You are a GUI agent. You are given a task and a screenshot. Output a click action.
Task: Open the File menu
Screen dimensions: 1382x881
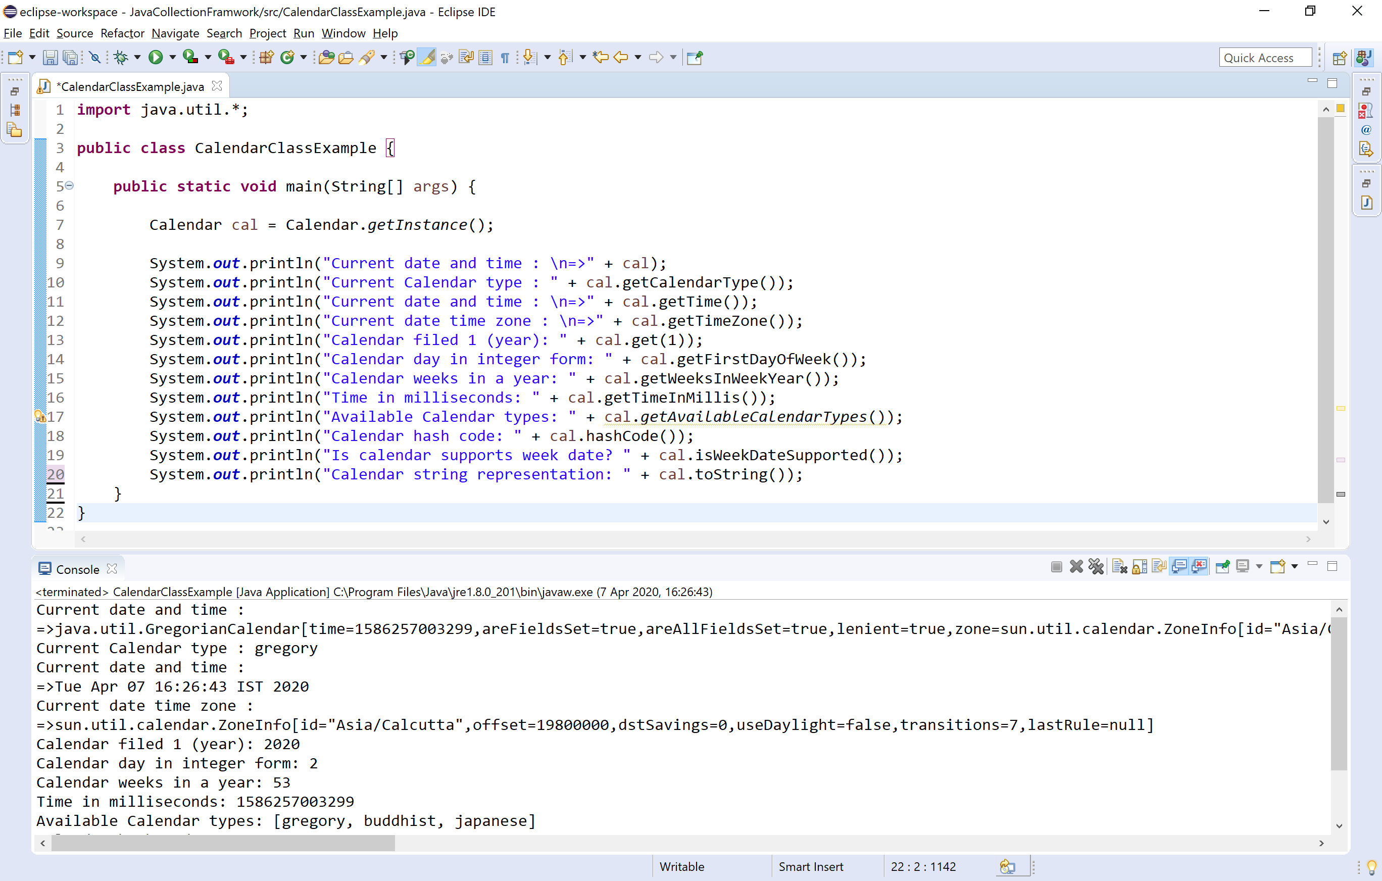pos(13,33)
